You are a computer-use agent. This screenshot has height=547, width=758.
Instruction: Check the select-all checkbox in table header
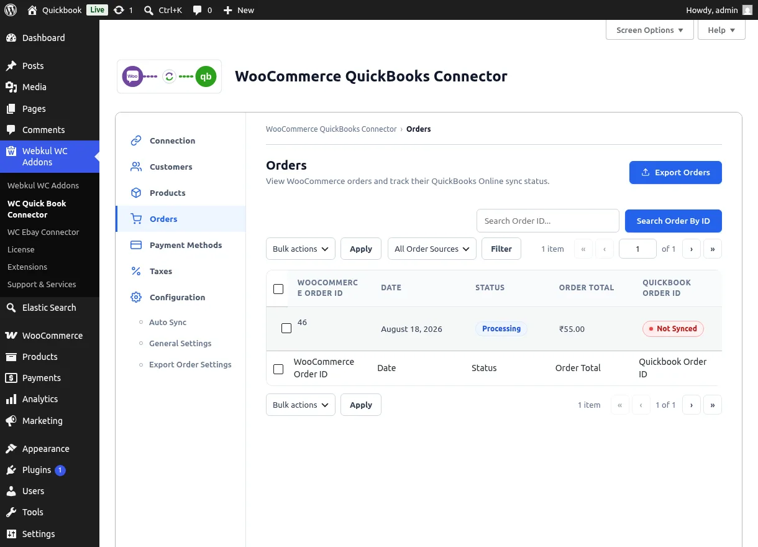pos(278,288)
